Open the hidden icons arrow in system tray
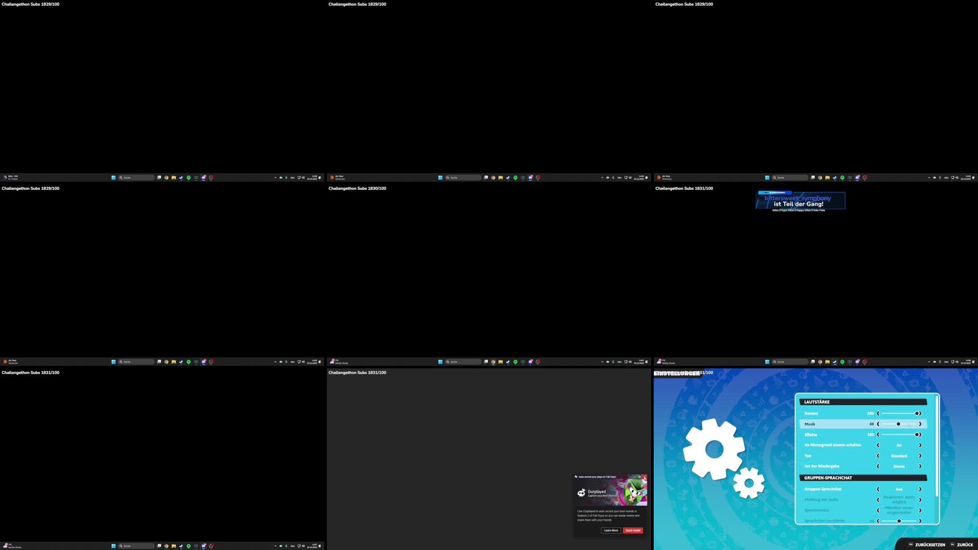Screen dimensions: 978x550 [x=275, y=545]
